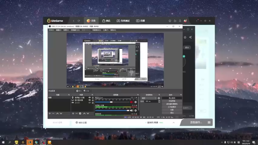
Task: Click WeGame back navigation arrow
Action: (x=74, y=21)
